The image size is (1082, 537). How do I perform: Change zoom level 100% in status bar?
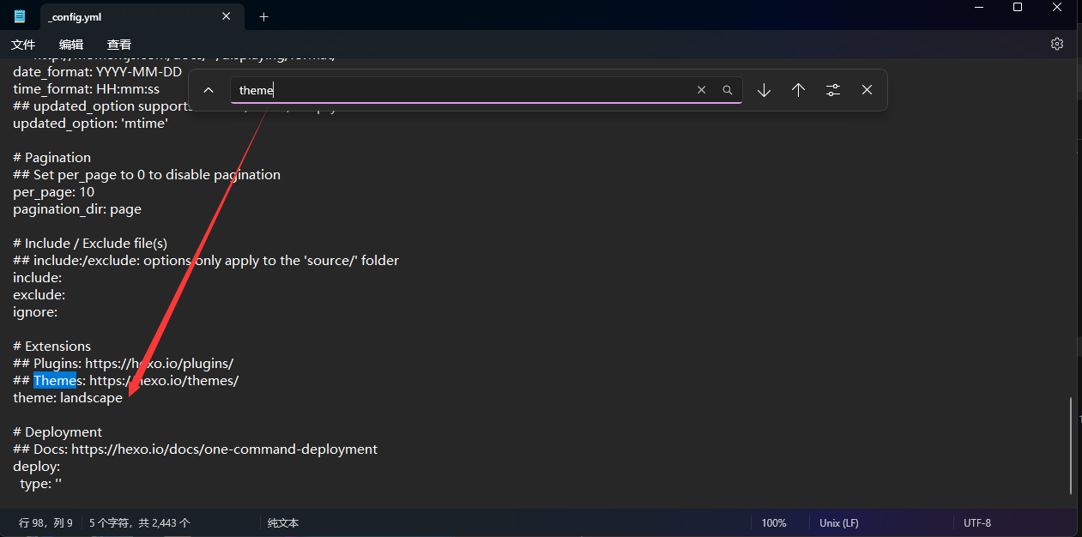(x=774, y=522)
